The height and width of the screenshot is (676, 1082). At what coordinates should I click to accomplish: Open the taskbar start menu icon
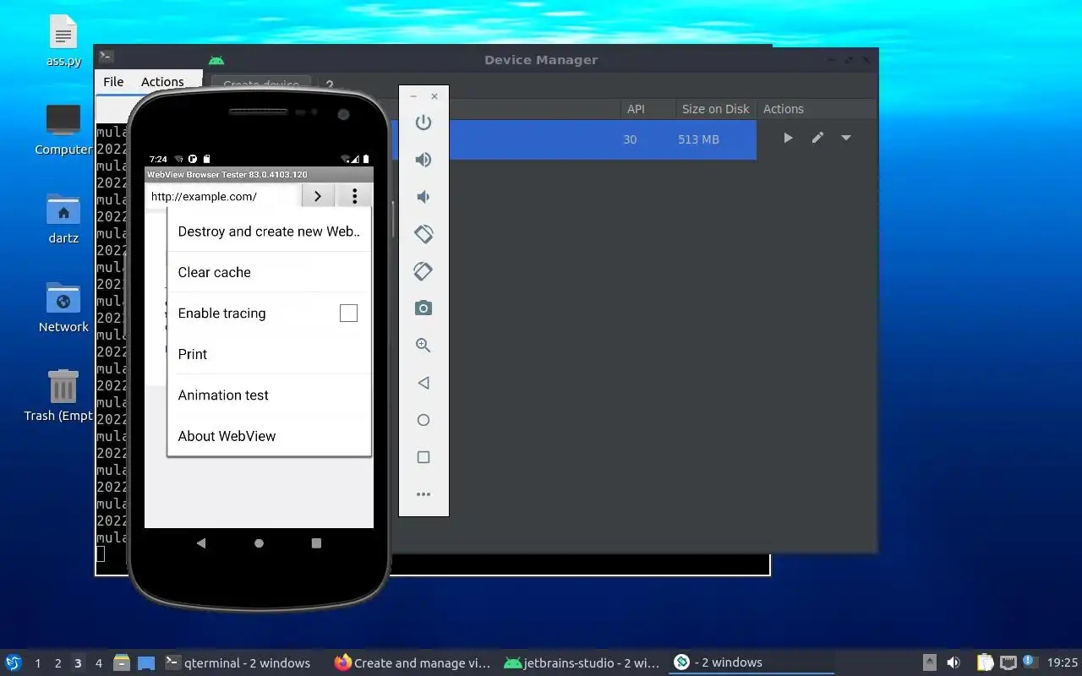point(14,662)
